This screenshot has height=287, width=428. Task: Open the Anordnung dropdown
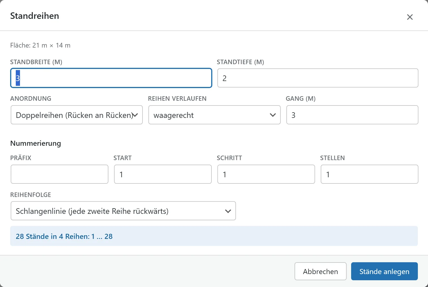pyautogui.click(x=77, y=115)
